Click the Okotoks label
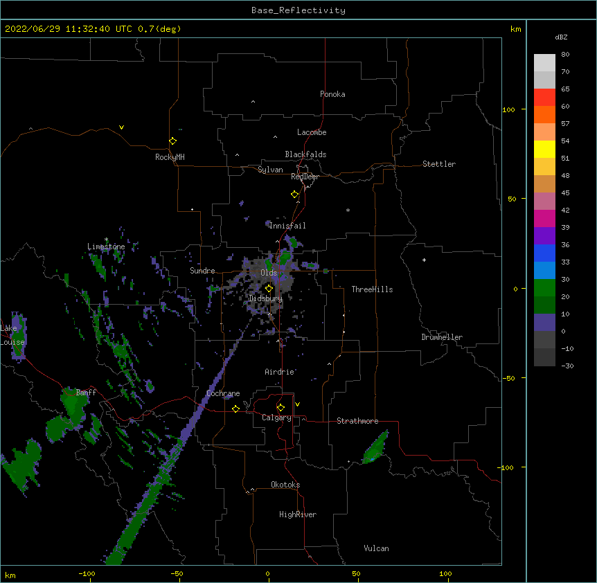 tap(285, 485)
